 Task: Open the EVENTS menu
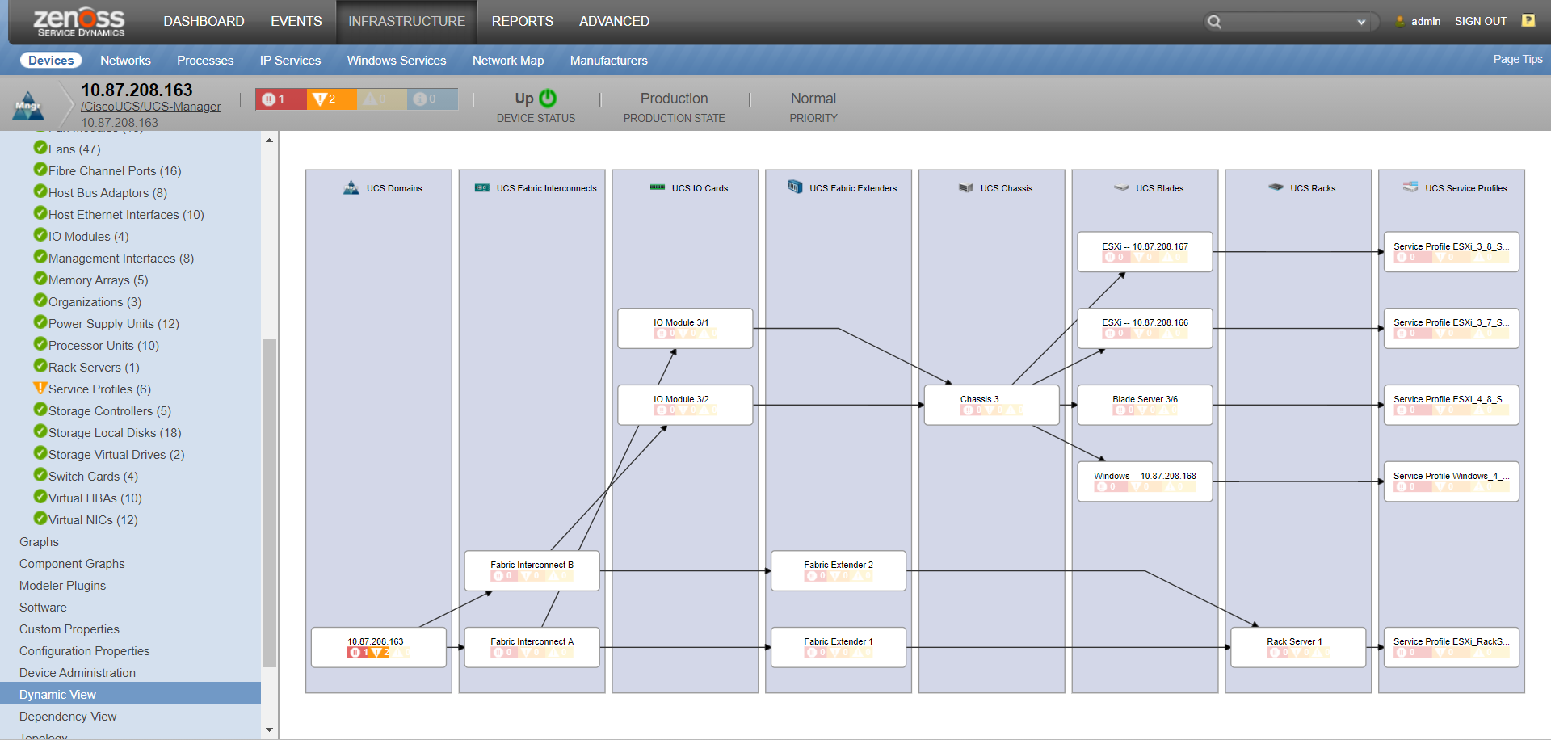[x=296, y=22]
